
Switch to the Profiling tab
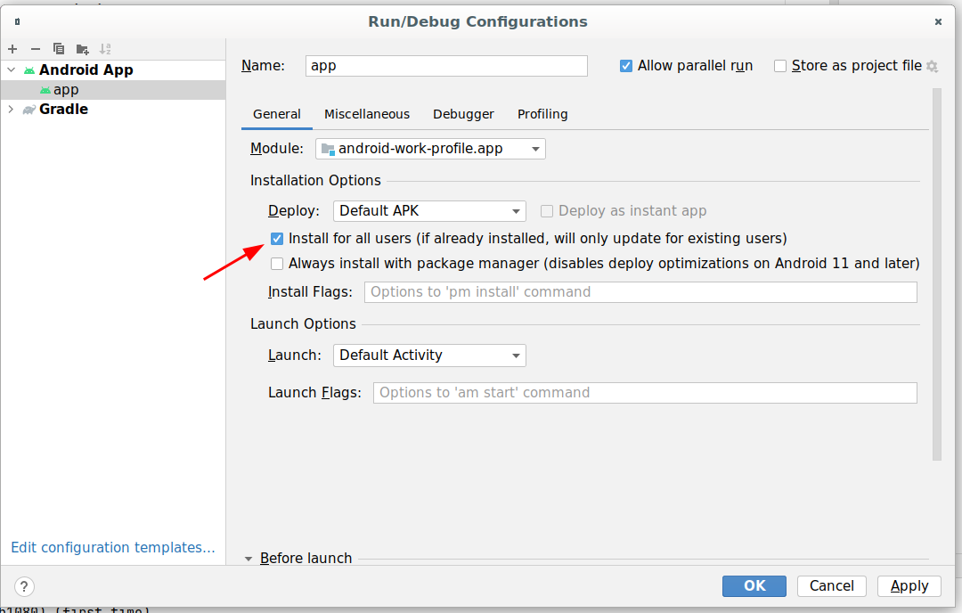[542, 114]
